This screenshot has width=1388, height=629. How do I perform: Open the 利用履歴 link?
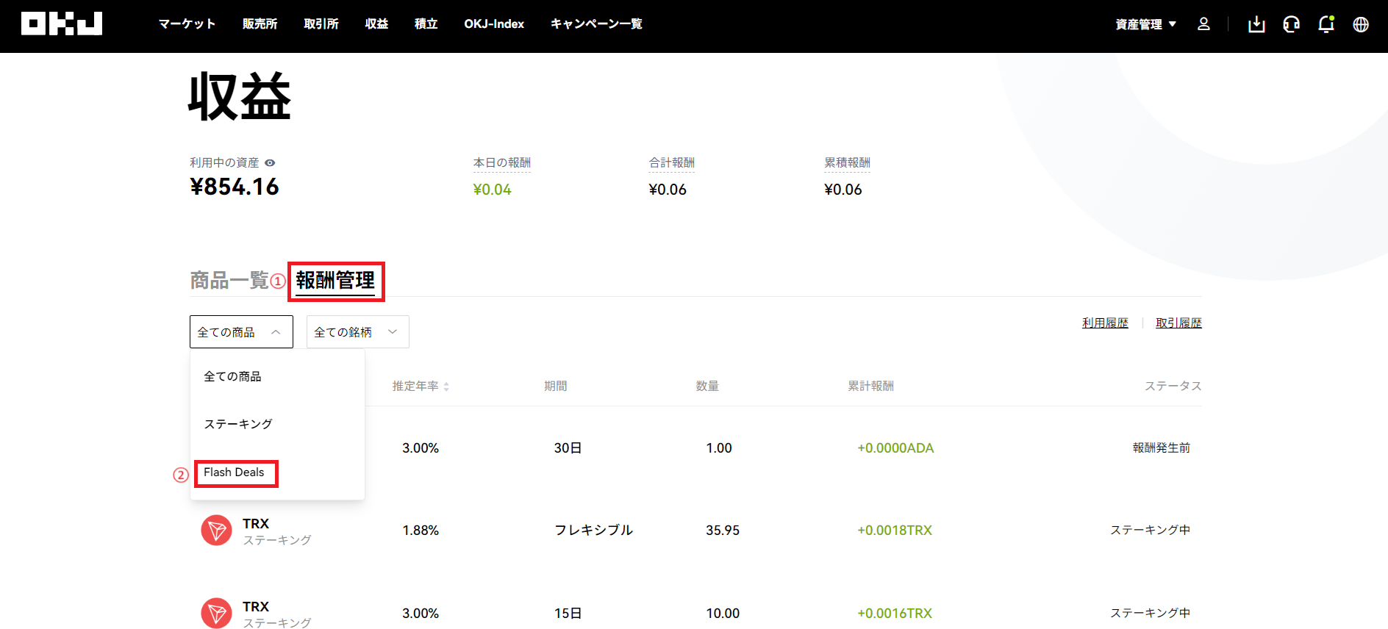pyautogui.click(x=1105, y=323)
